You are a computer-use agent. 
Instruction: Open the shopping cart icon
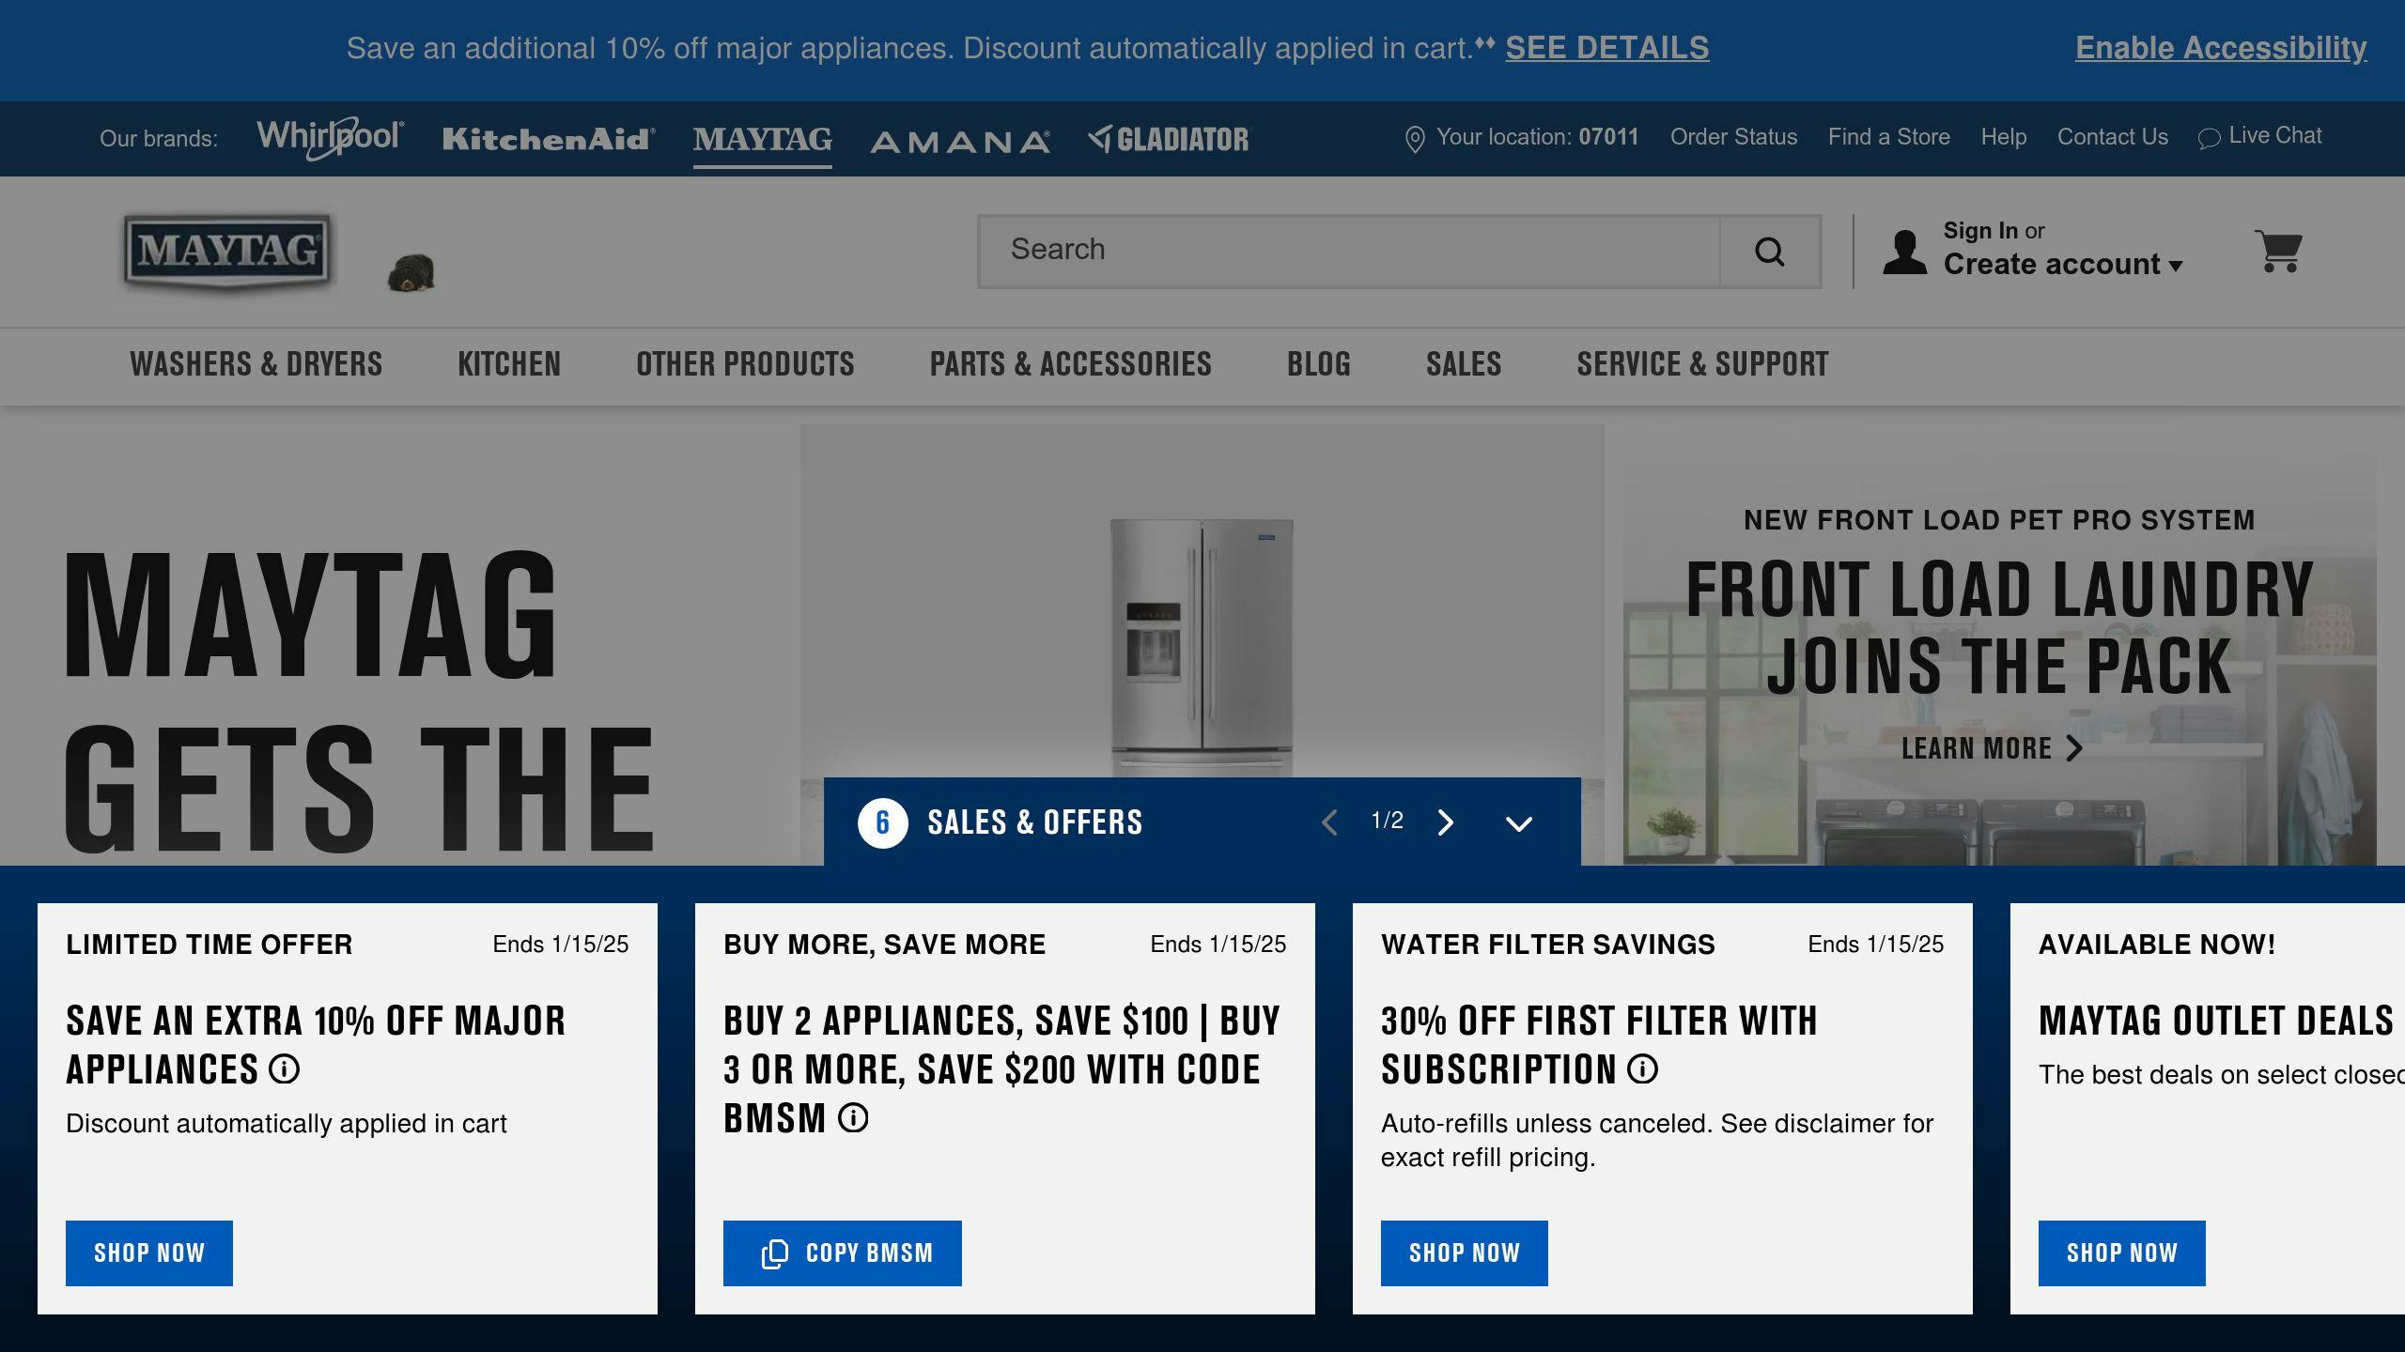click(2278, 251)
